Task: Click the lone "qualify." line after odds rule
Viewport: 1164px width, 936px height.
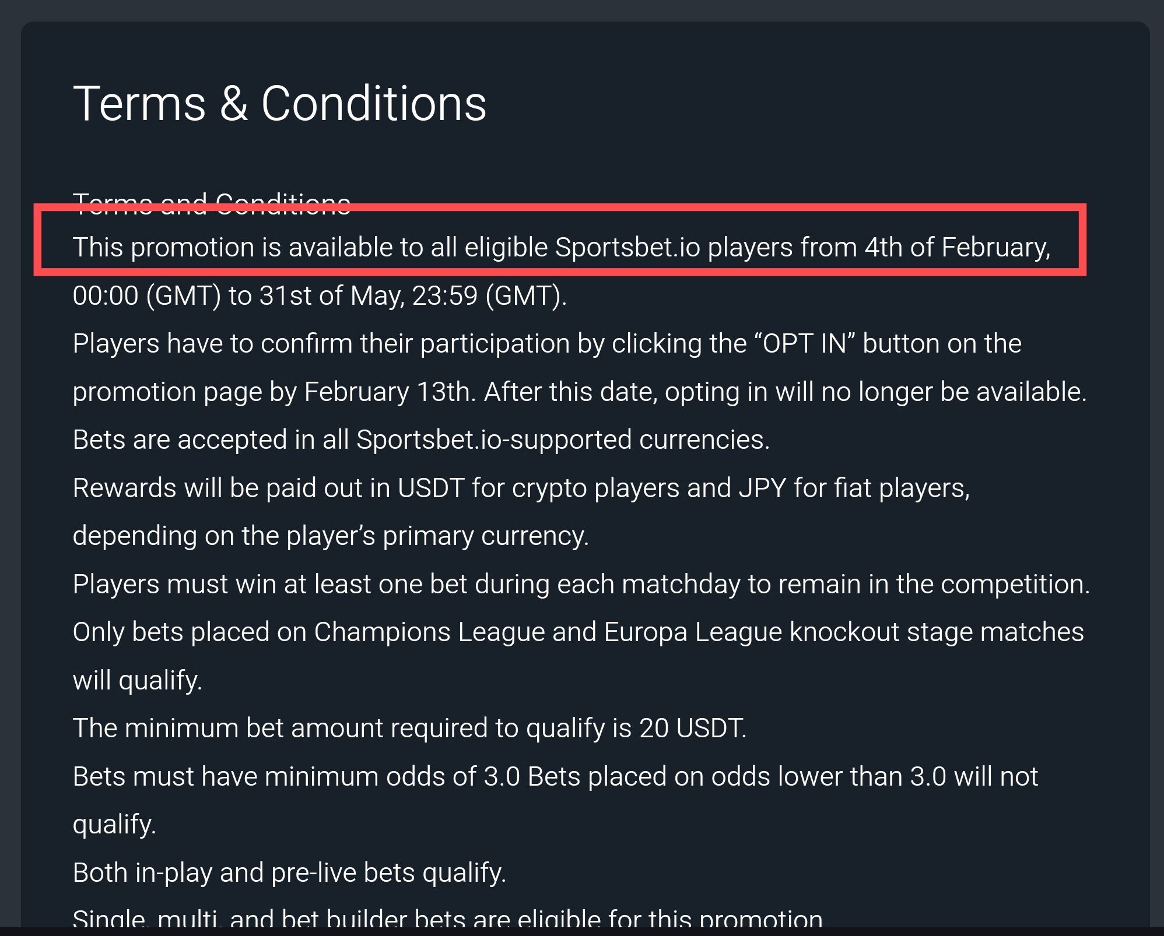Action: pos(114,824)
